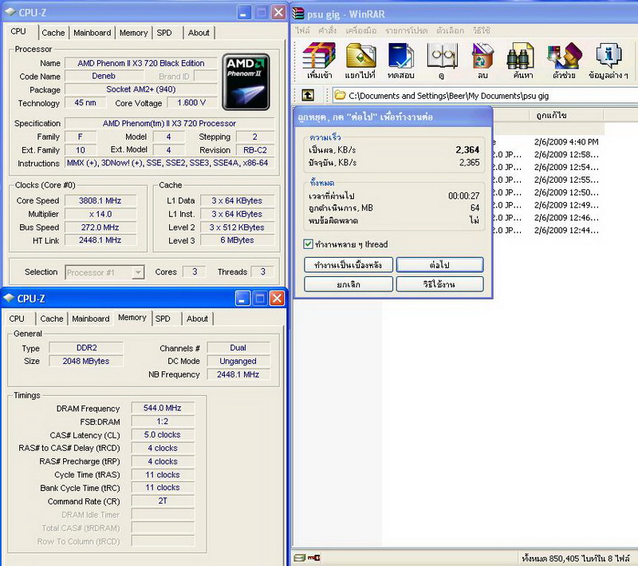The image size is (638, 566).
Task: Click the ยกเลิก (Cancel) button
Action: pos(349,284)
